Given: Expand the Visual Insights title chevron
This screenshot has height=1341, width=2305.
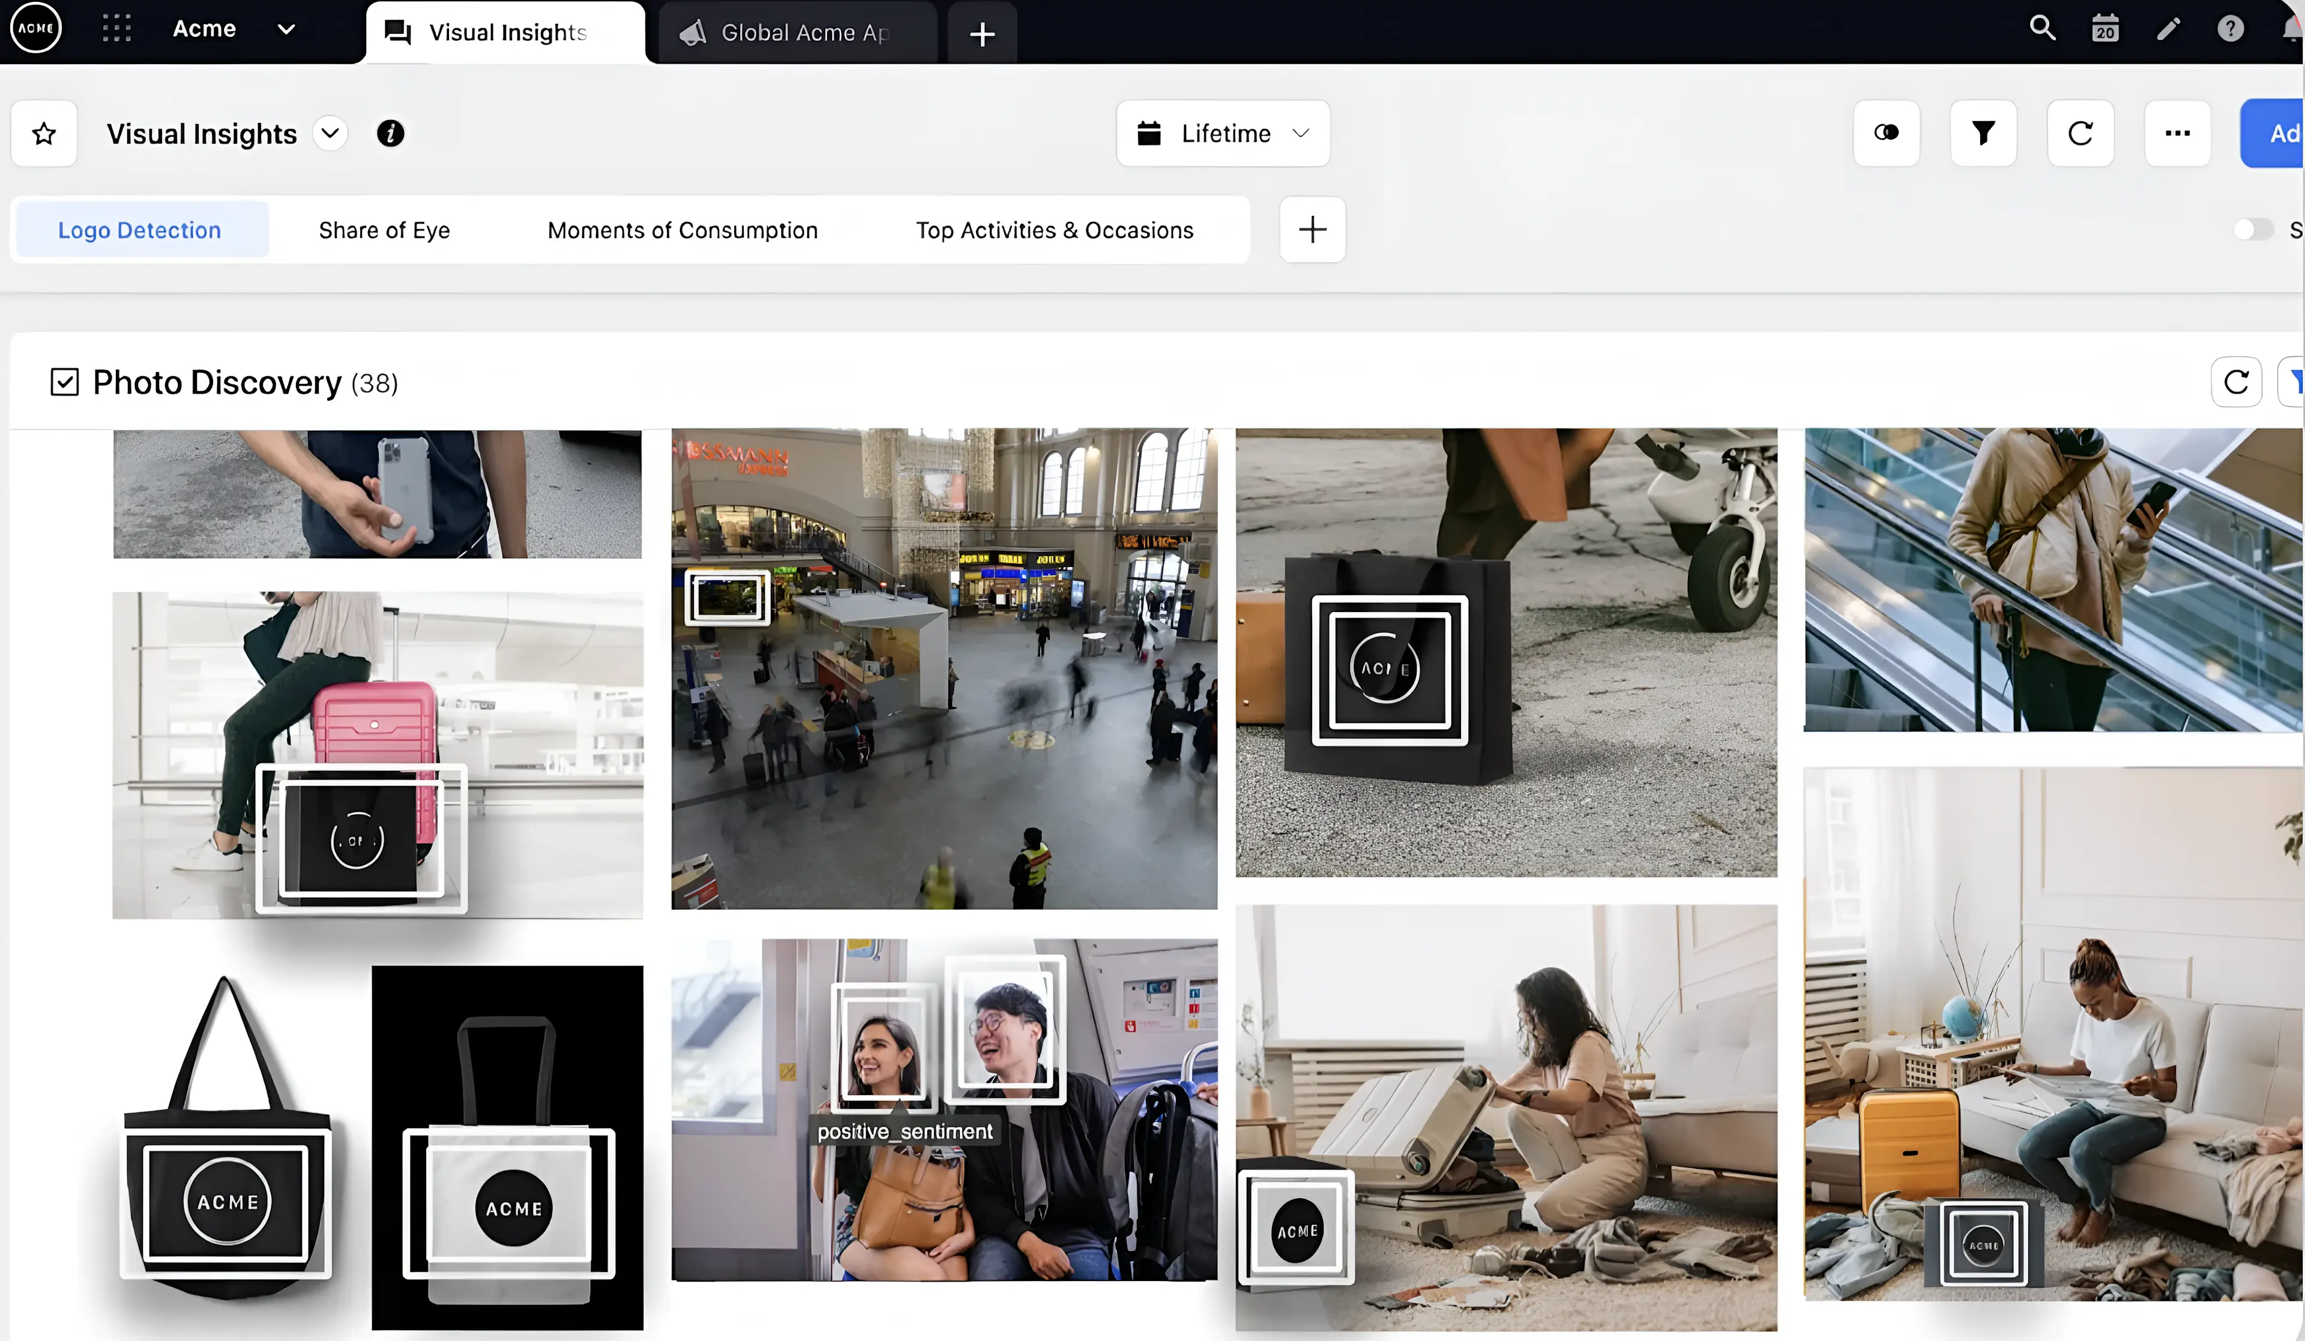Looking at the screenshot, I should point(330,133).
